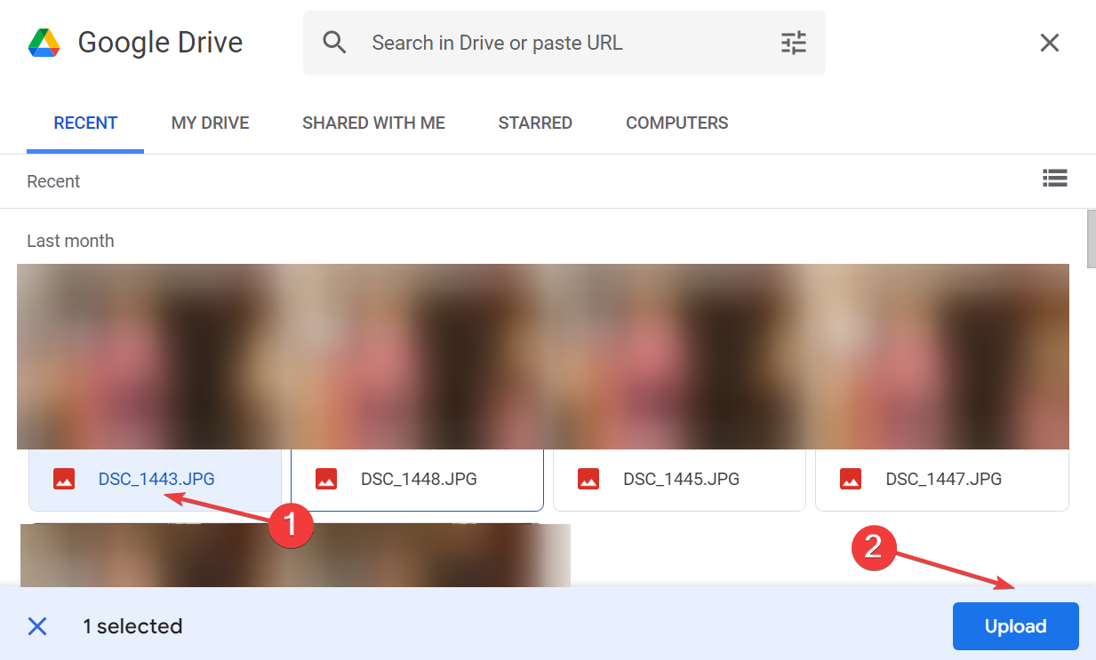Select the Computers tab
The image size is (1096, 660).
click(677, 123)
